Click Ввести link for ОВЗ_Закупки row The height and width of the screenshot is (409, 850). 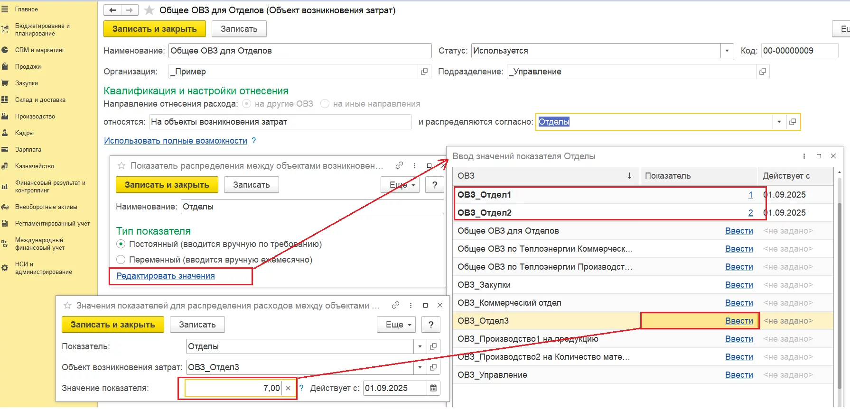click(738, 285)
